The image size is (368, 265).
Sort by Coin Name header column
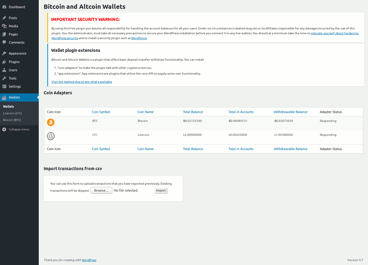(145, 112)
